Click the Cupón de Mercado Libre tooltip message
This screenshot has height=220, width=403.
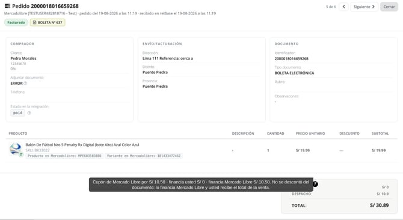coord(201,185)
